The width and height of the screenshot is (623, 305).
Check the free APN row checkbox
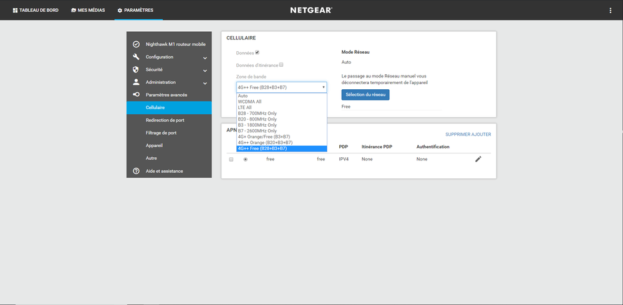coord(231,160)
